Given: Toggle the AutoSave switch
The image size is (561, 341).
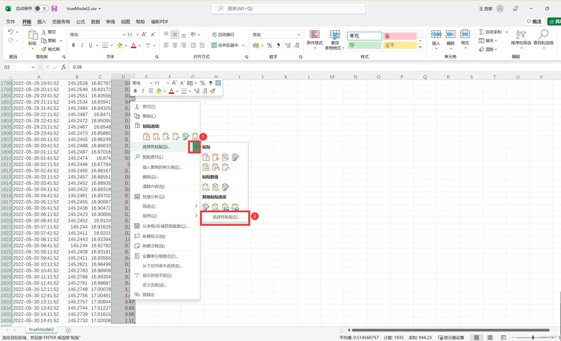Looking at the screenshot, I should point(41,9).
